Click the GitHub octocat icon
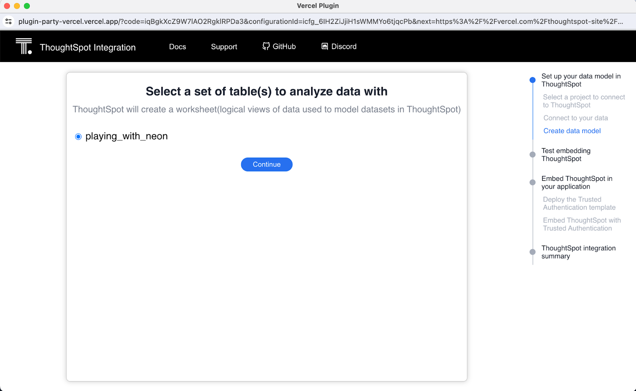The image size is (636, 391). [266, 46]
